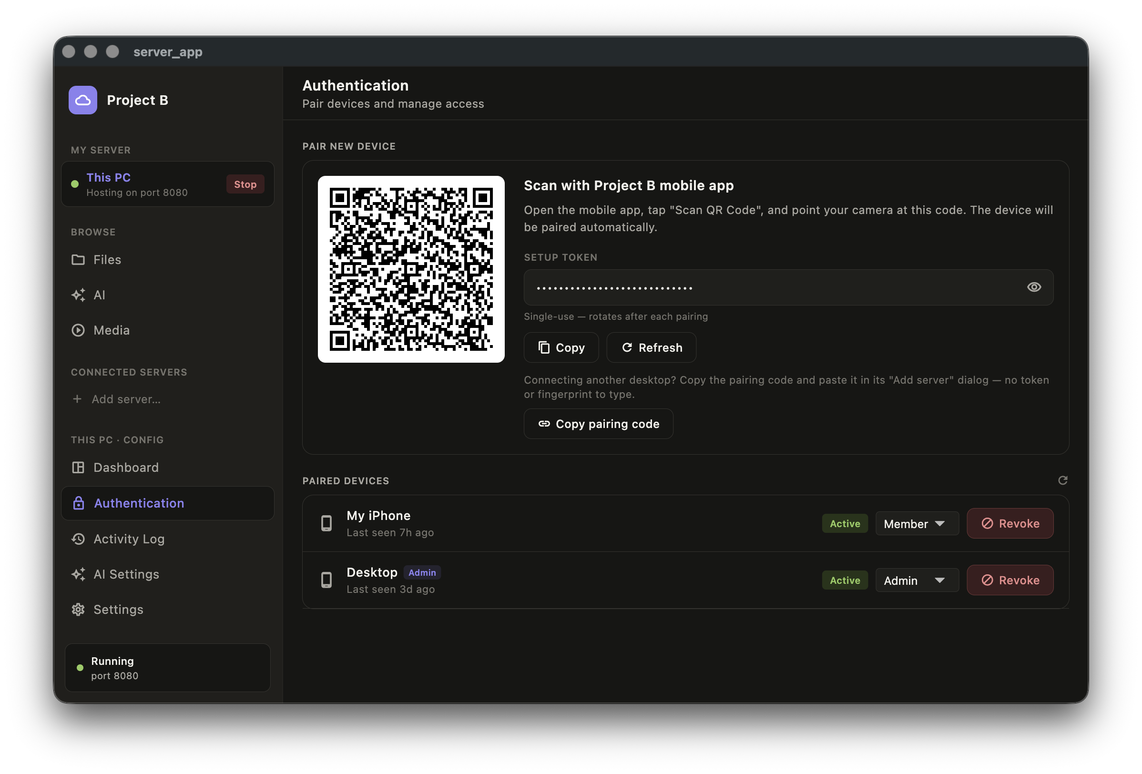1142x774 pixels.
Task: Open the AI browse section
Action: (167, 295)
